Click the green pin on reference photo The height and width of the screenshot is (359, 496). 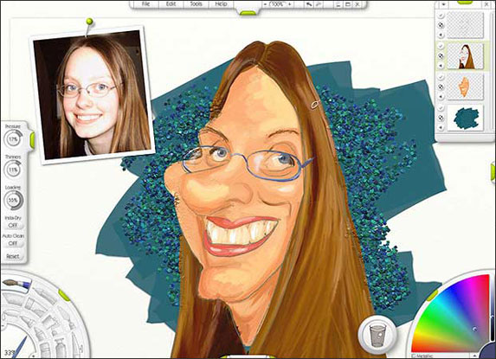89,21
